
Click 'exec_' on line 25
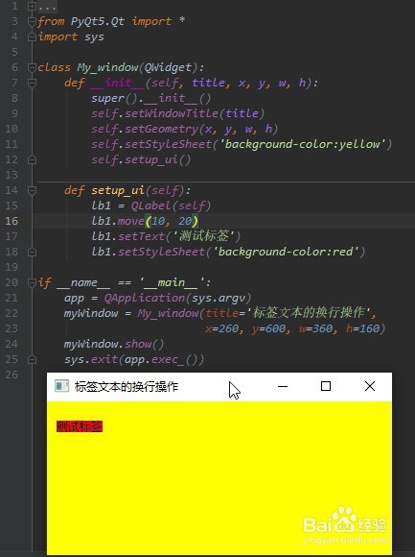pos(168,359)
